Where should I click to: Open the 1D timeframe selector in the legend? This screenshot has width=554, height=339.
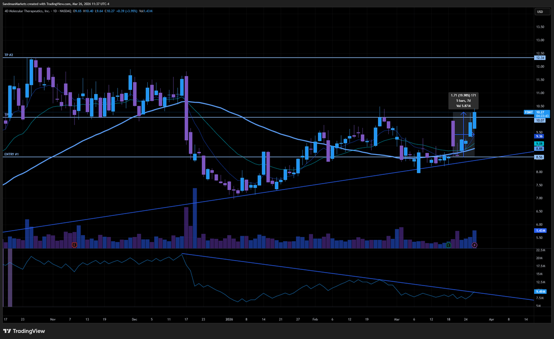click(x=55, y=11)
